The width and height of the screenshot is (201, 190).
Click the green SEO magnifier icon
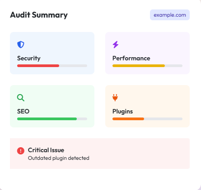(21, 98)
